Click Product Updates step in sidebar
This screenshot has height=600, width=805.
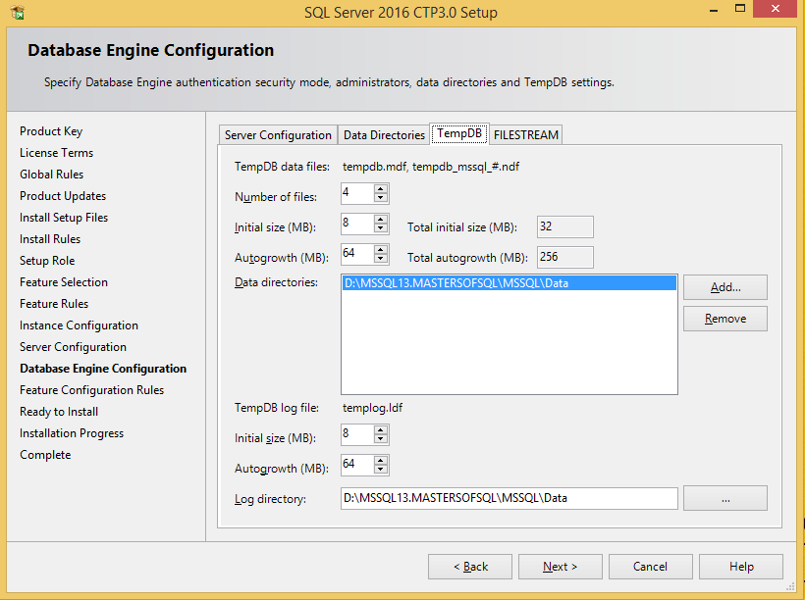[x=63, y=196]
